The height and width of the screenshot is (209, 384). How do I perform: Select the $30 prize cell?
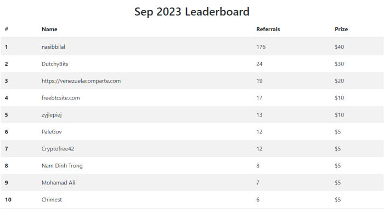(x=339, y=64)
